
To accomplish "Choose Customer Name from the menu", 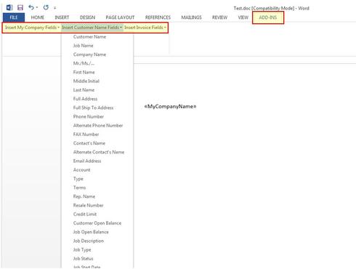I will click(89, 37).
